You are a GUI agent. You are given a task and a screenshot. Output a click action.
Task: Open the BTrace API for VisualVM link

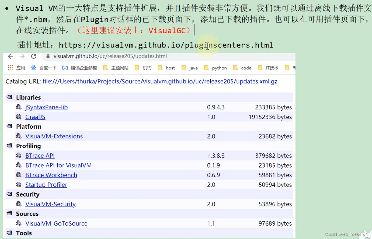[x=58, y=165]
